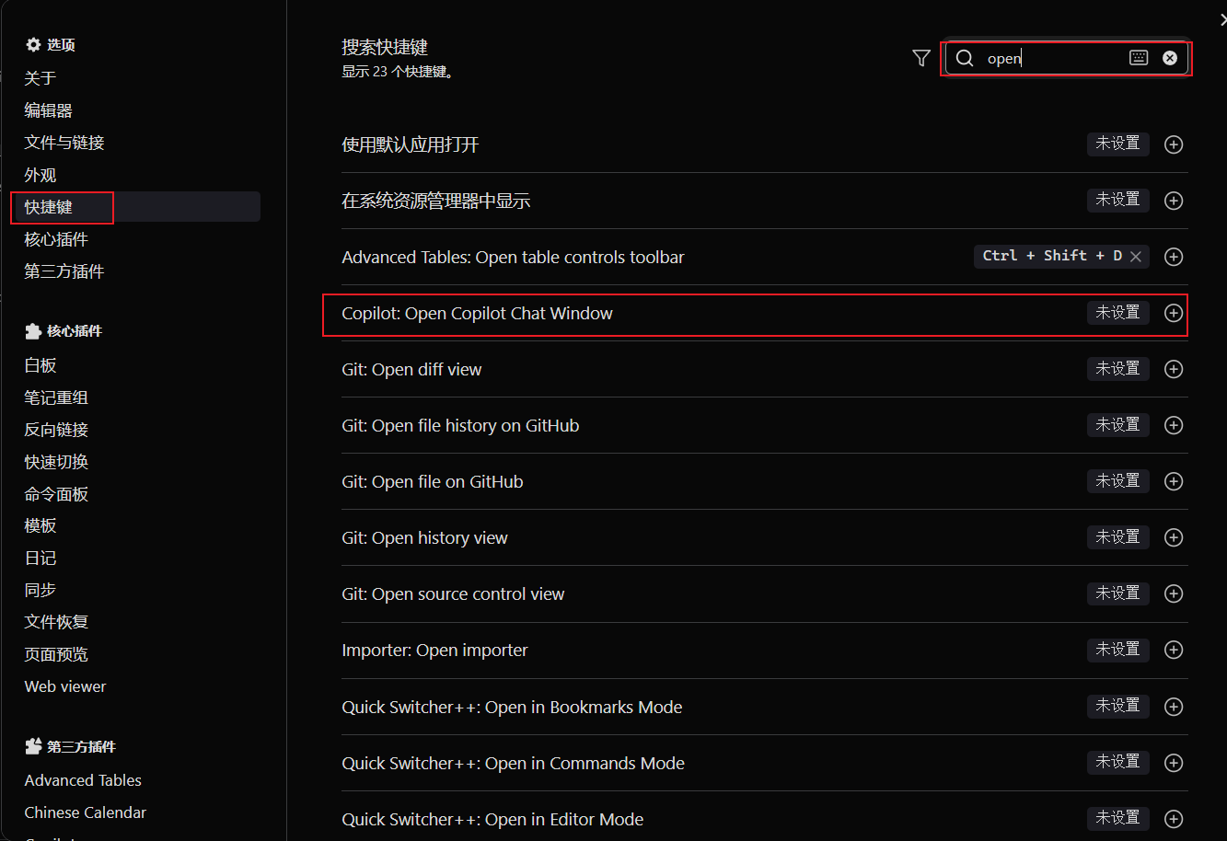Click 未设置 badge for Copilot Chat Window
Viewport: 1227px width, 841px height.
[1118, 313]
